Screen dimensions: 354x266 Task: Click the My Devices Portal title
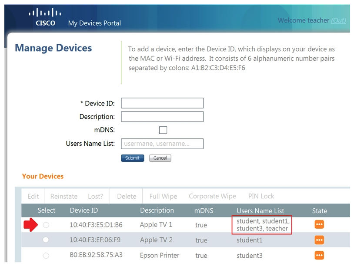95,23
